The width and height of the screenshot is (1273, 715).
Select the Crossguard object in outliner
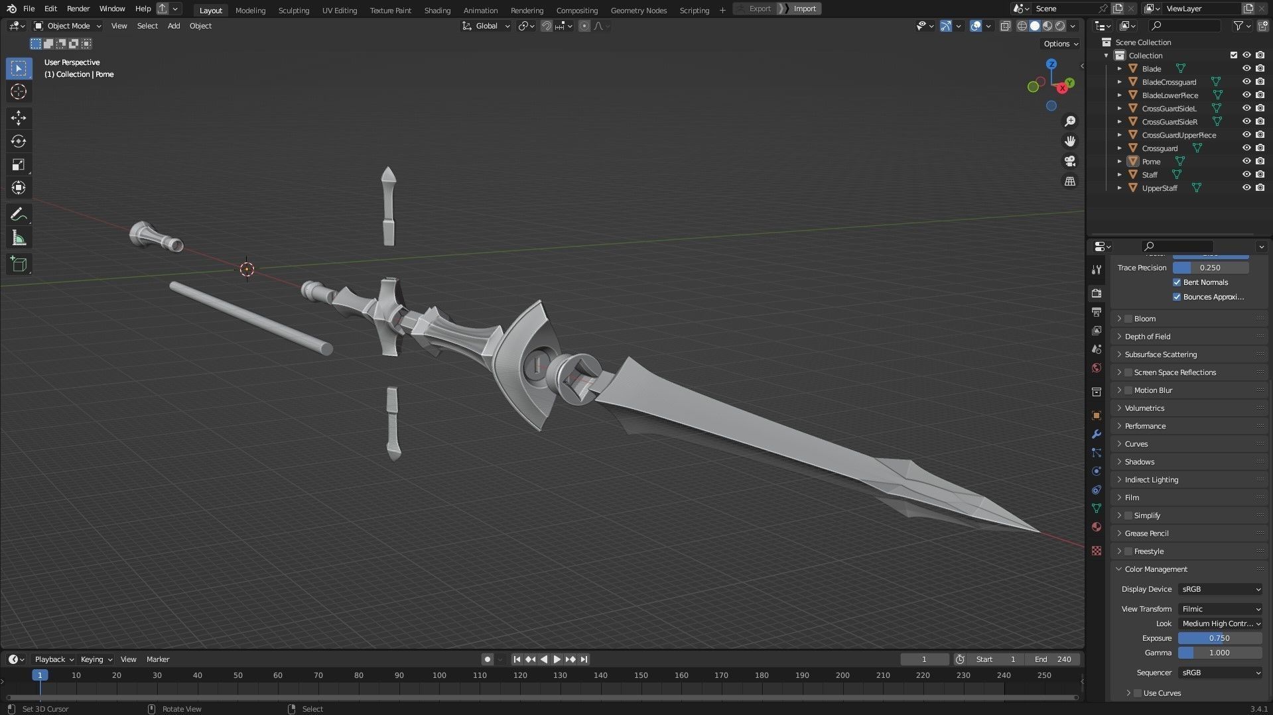click(x=1160, y=148)
